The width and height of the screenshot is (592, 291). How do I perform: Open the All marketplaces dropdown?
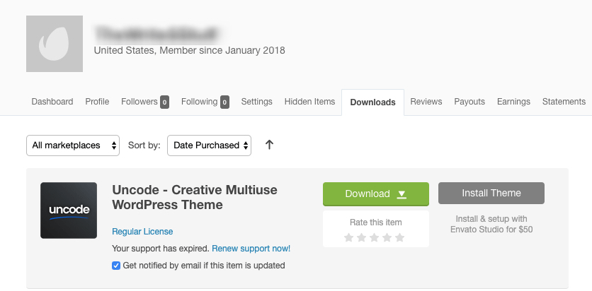click(73, 145)
